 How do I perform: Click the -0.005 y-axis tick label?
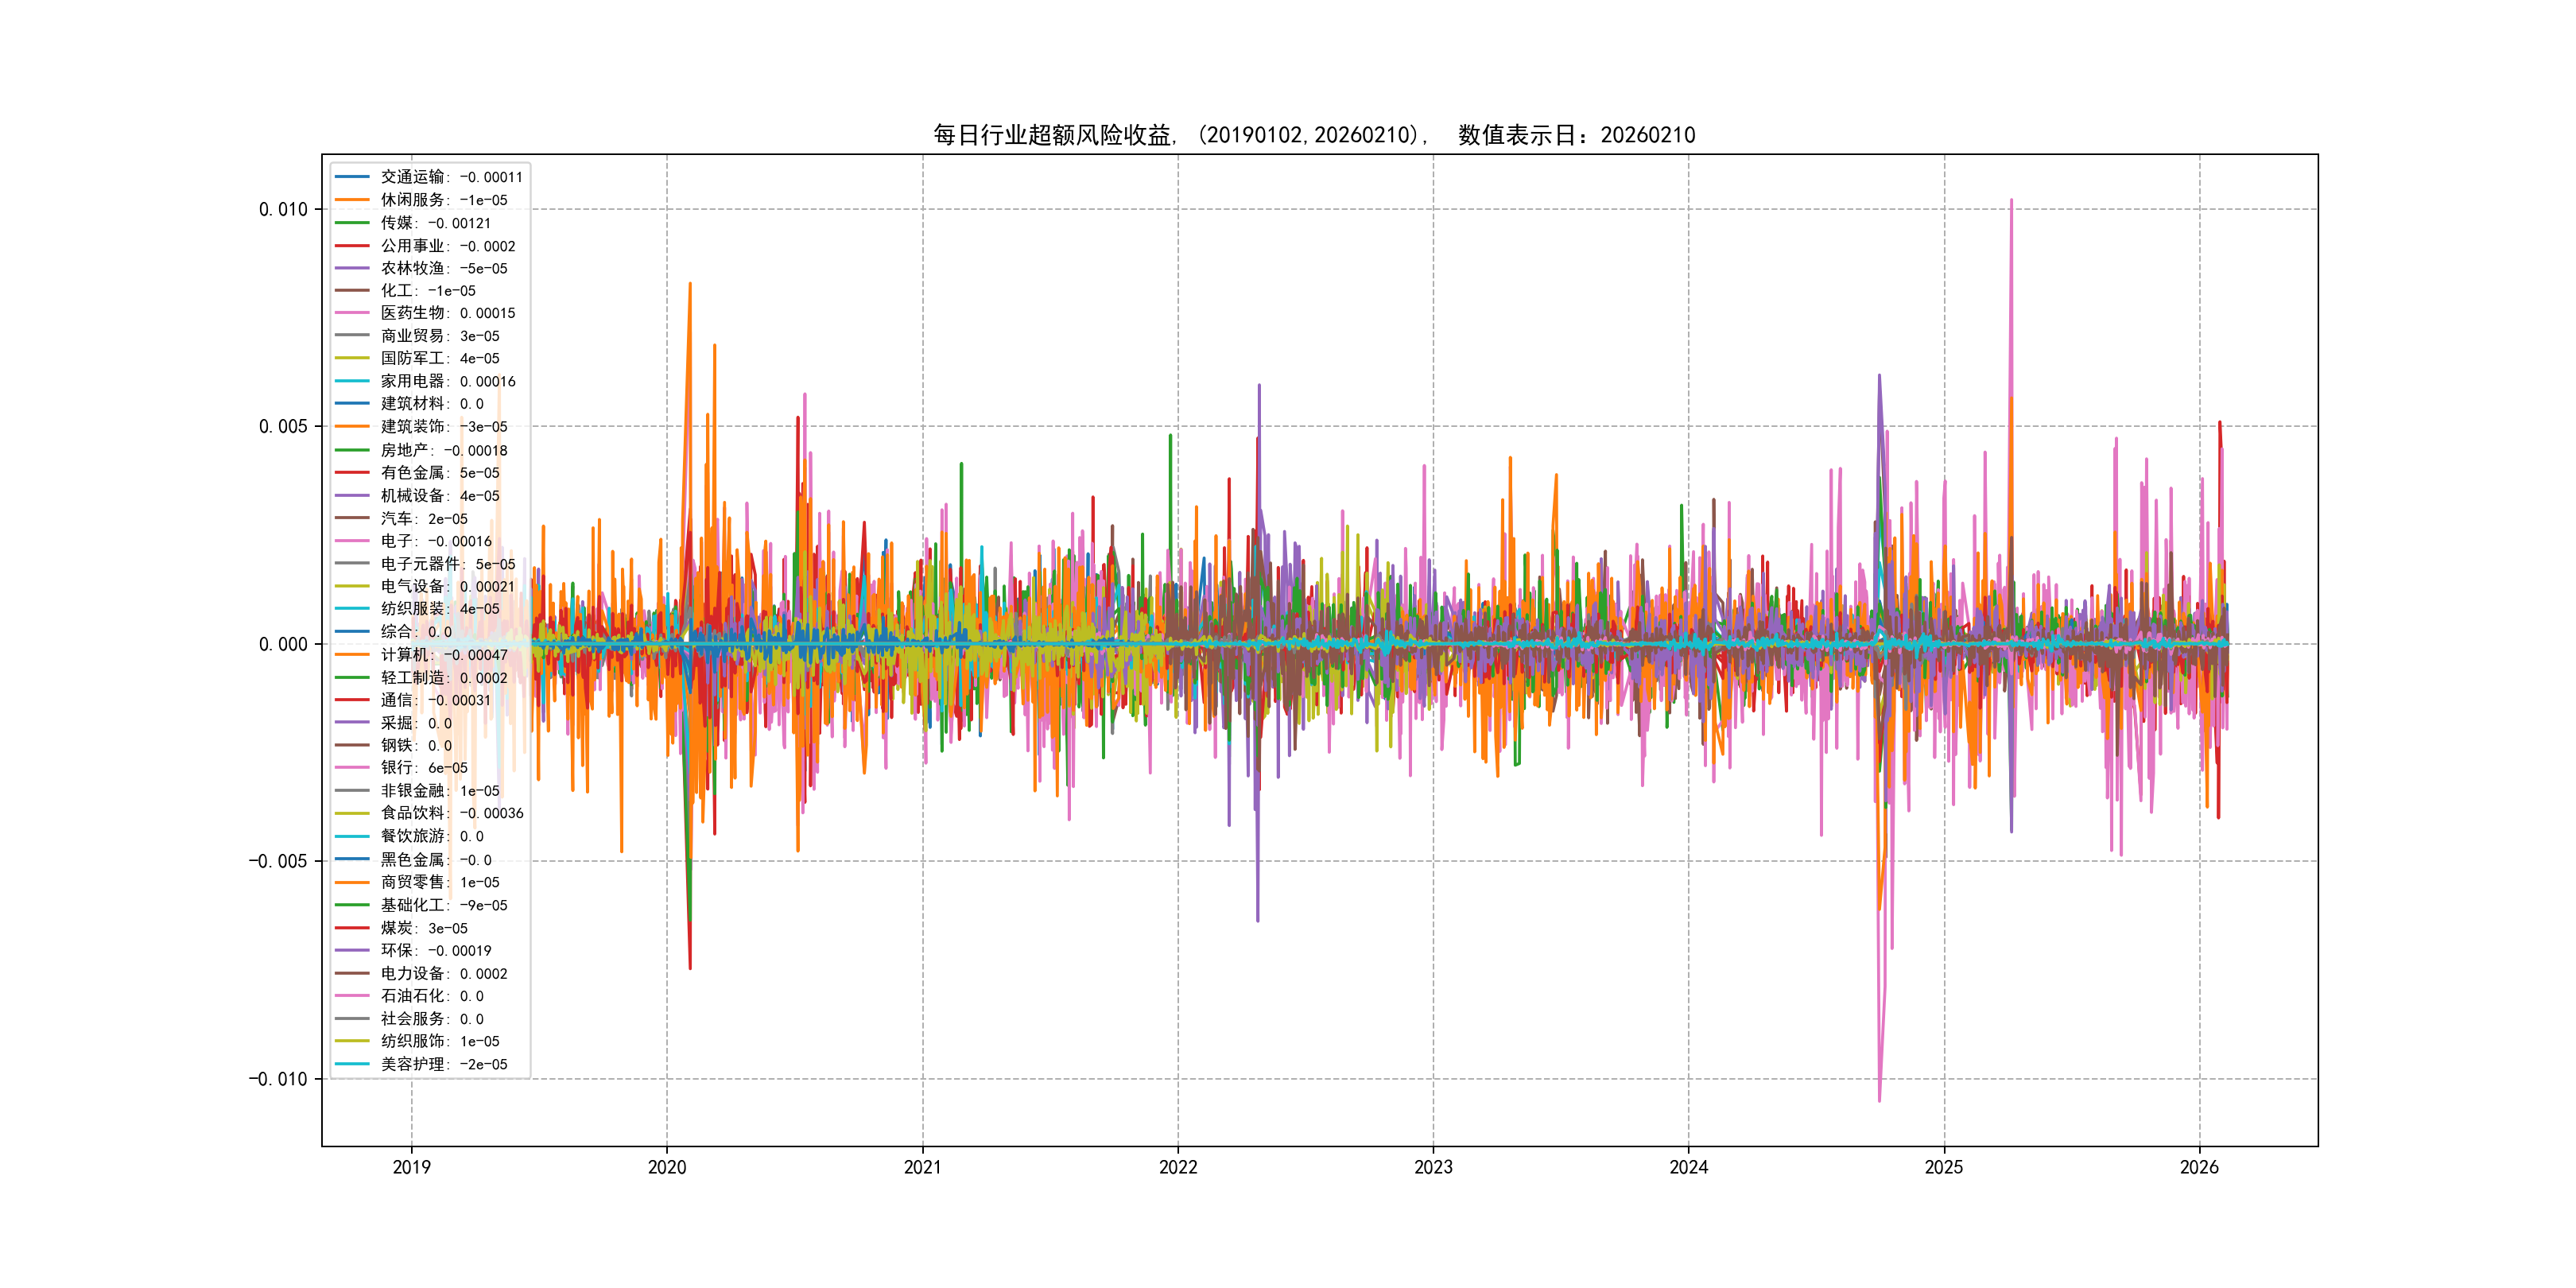click(x=278, y=861)
